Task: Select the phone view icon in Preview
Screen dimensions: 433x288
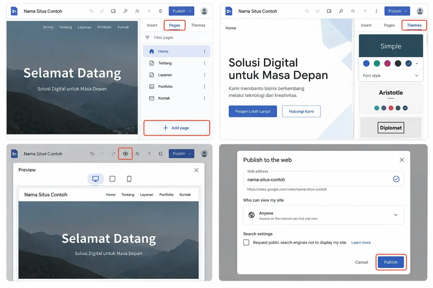Action: [x=129, y=179]
